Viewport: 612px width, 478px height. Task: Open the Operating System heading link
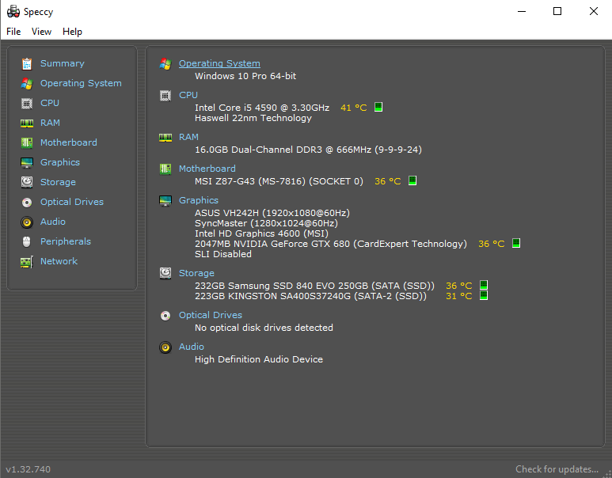point(219,63)
